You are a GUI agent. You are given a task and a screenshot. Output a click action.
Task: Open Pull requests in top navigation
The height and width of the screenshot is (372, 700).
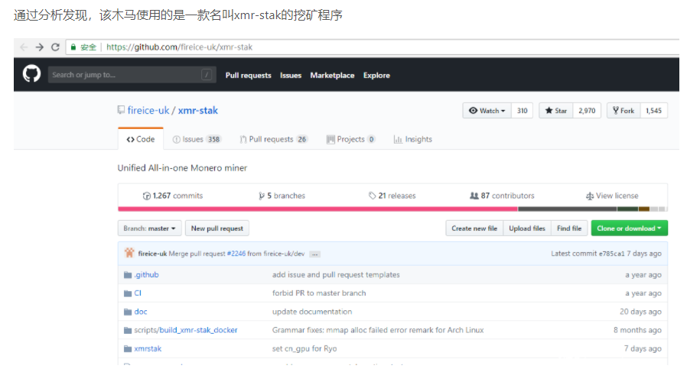pos(248,76)
